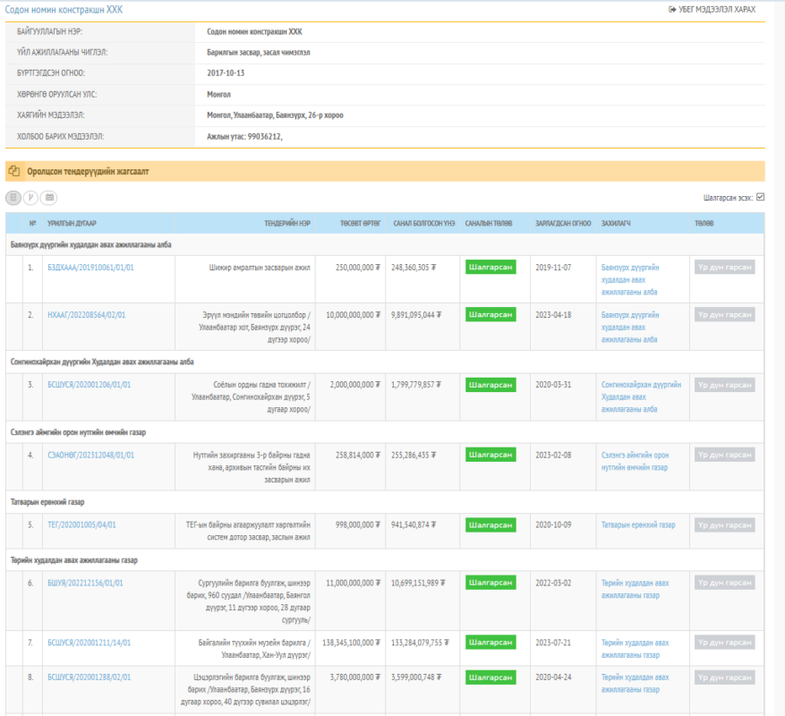Select the list view round icon
The width and height of the screenshot is (785, 716).
tap(13, 198)
